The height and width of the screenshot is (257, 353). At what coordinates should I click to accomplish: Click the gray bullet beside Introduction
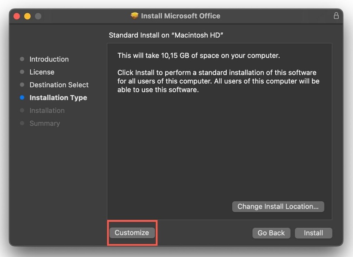22,59
